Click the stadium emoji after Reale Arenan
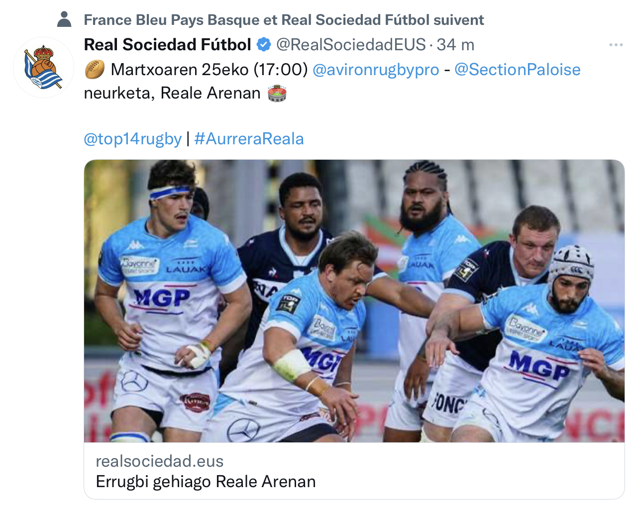This screenshot has width=639, height=511. coord(277,93)
